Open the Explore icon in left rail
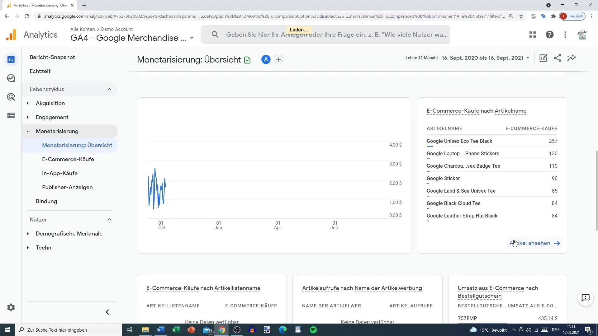The width and height of the screenshot is (598, 336). [11, 78]
